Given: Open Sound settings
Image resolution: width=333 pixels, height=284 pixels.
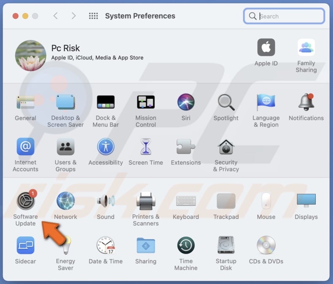Looking at the screenshot, I should point(105,201).
